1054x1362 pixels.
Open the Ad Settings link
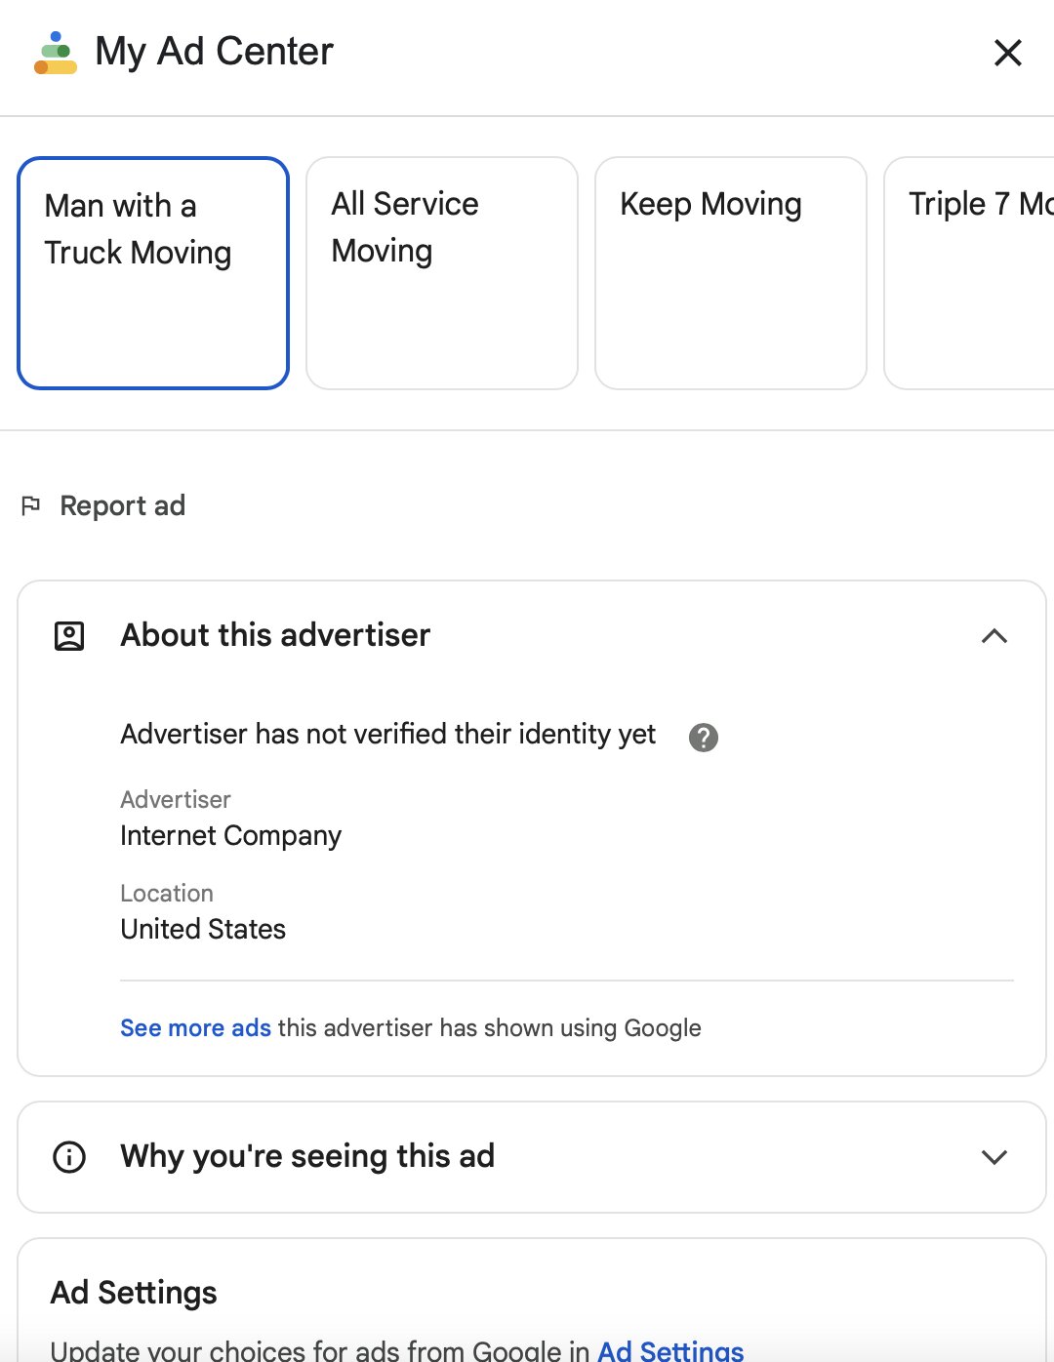pyautogui.click(x=669, y=1351)
